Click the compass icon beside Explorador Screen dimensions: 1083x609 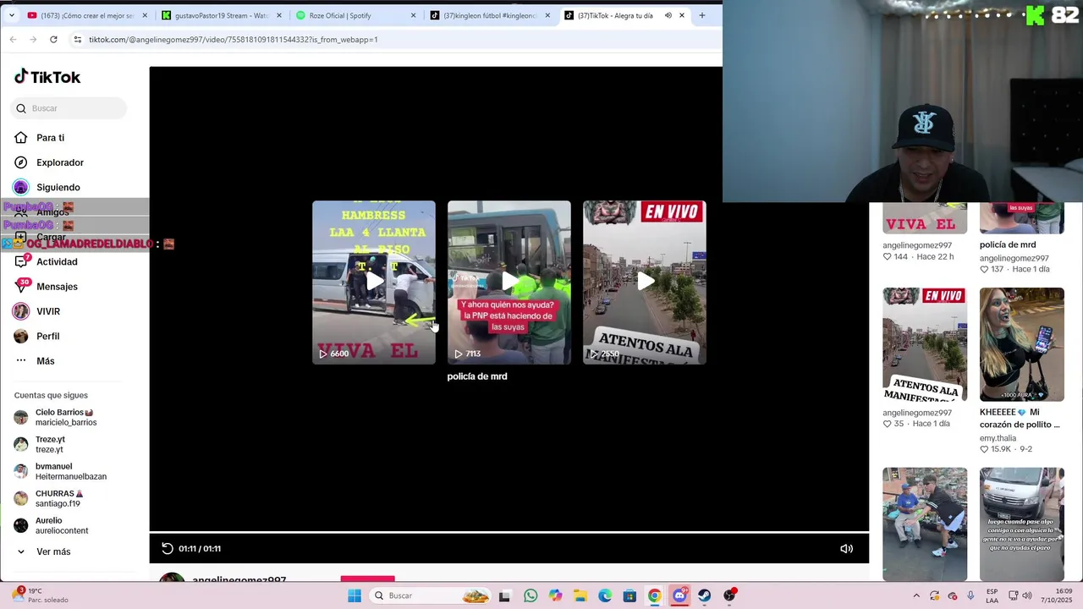21,162
